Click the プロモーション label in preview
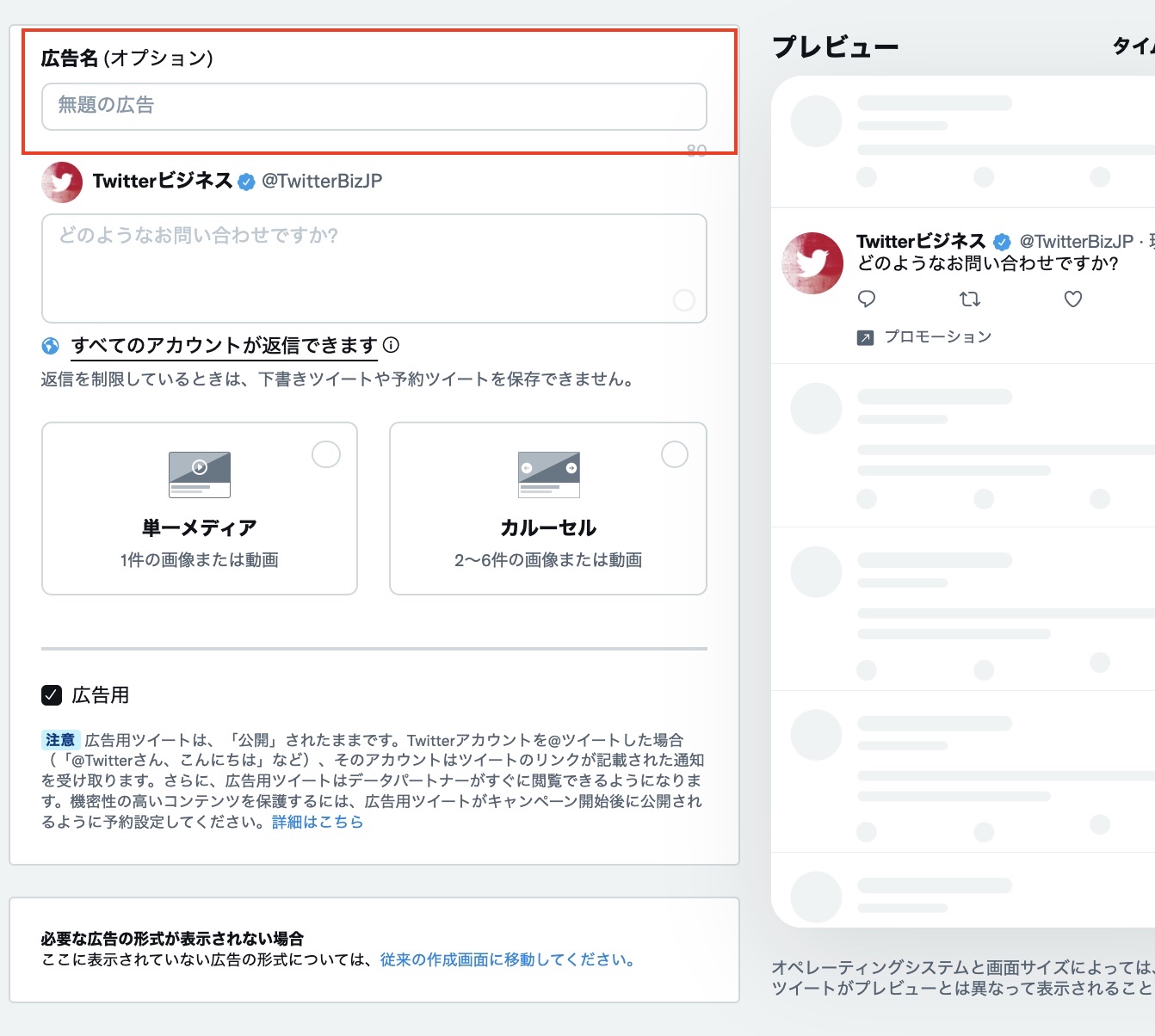Image resolution: width=1155 pixels, height=1036 pixels. click(938, 336)
